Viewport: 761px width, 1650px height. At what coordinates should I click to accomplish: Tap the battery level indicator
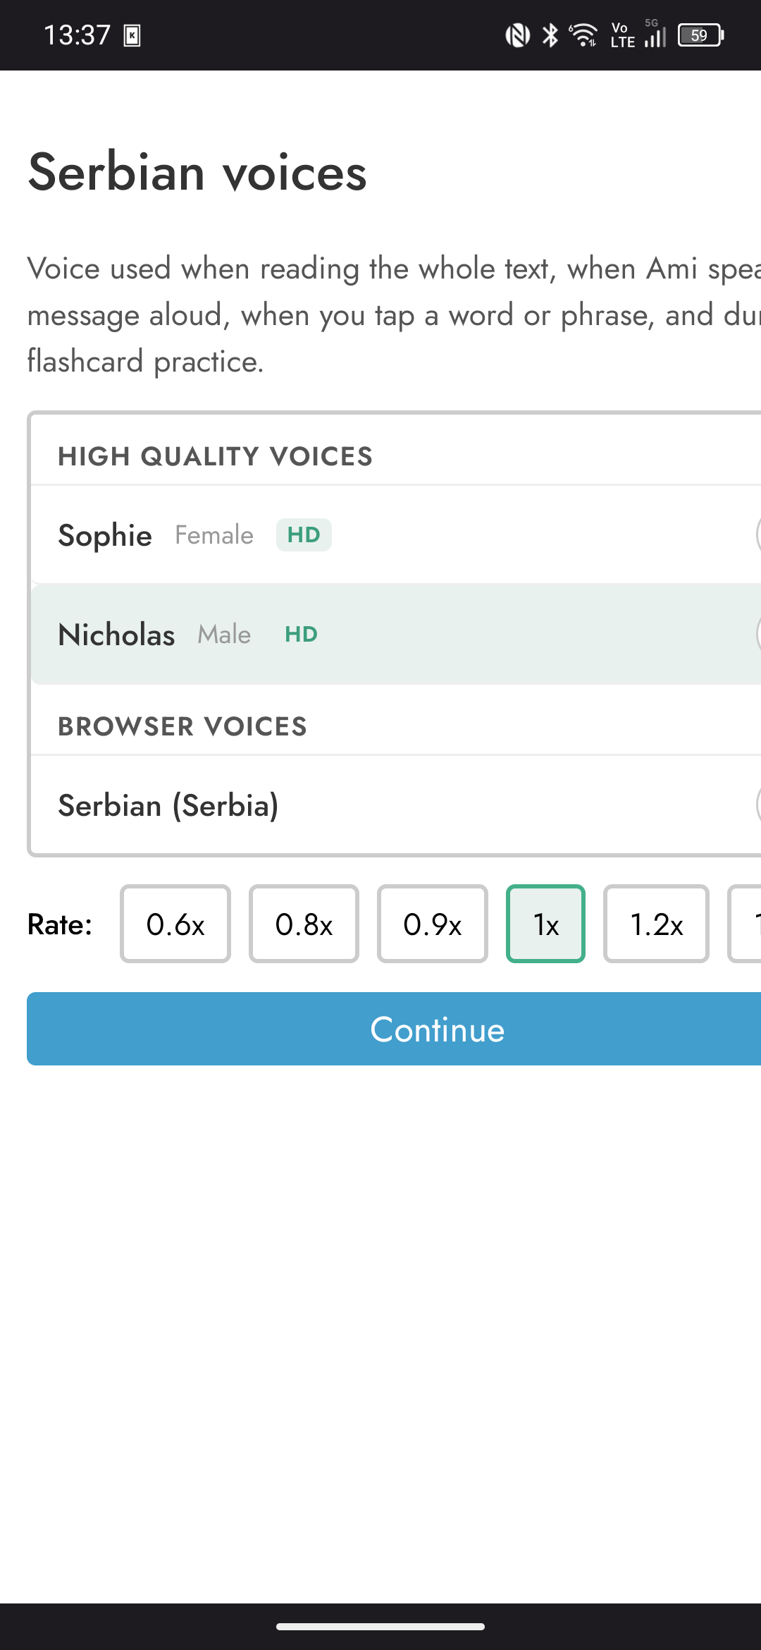[x=701, y=35]
